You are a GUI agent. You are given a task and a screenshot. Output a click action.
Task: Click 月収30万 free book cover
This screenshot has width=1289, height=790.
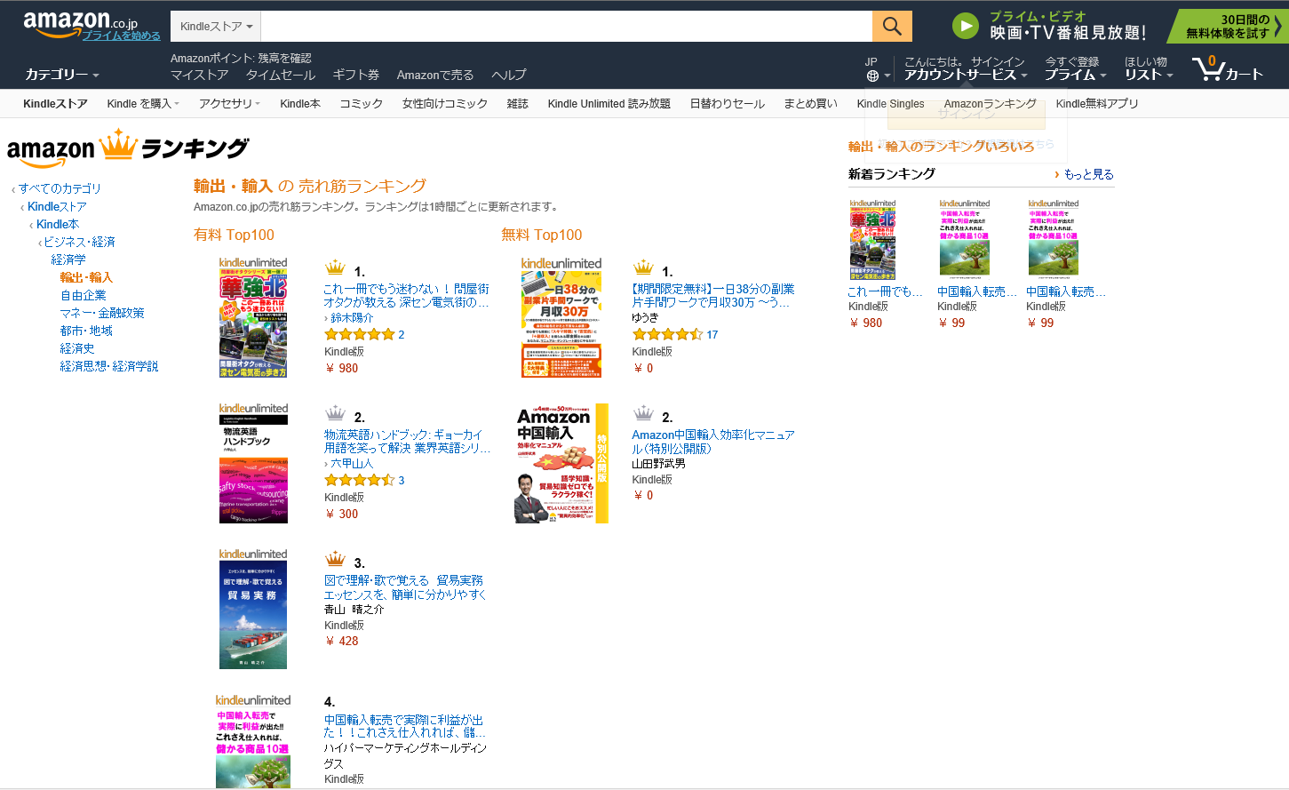pyautogui.click(x=561, y=318)
